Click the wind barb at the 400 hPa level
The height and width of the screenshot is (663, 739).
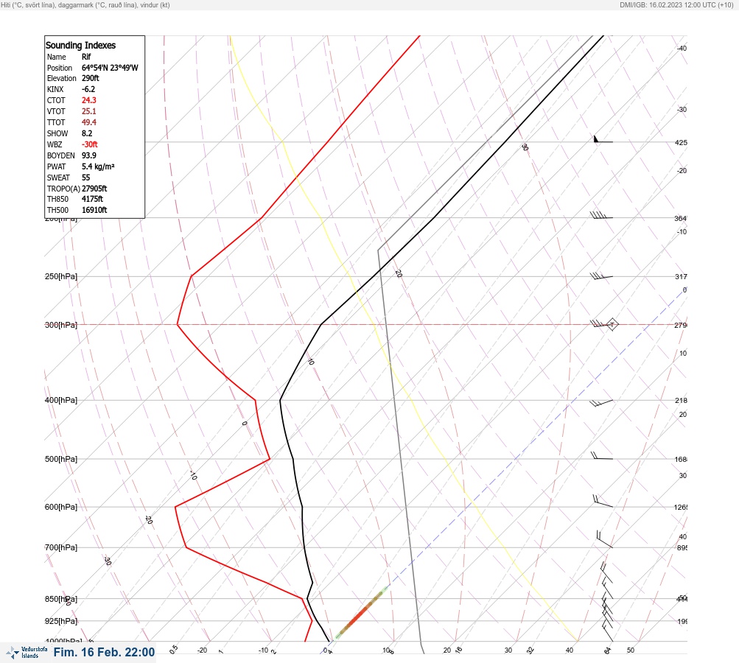(x=601, y=403)
